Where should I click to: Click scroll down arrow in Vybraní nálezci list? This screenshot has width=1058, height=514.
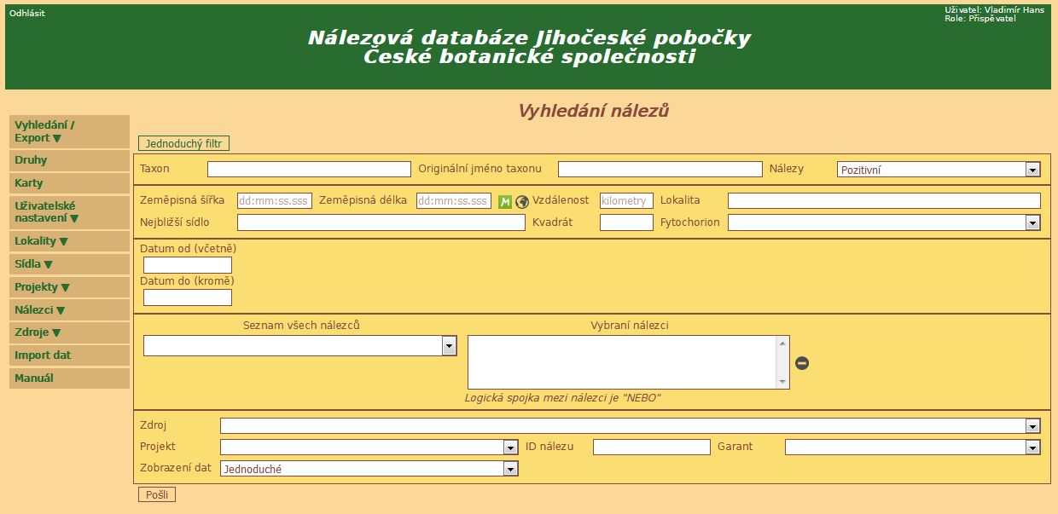coord(782,382)
